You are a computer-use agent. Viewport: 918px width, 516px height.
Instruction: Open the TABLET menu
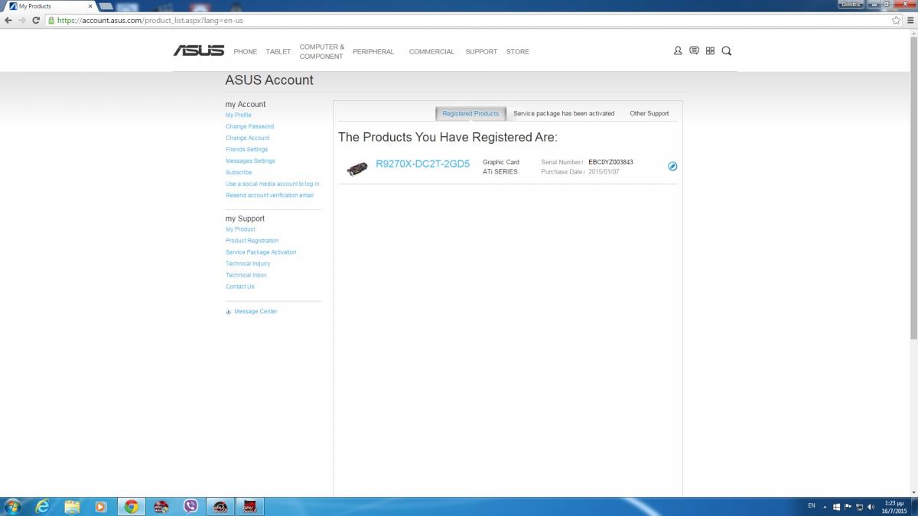[x=278, y=52]
